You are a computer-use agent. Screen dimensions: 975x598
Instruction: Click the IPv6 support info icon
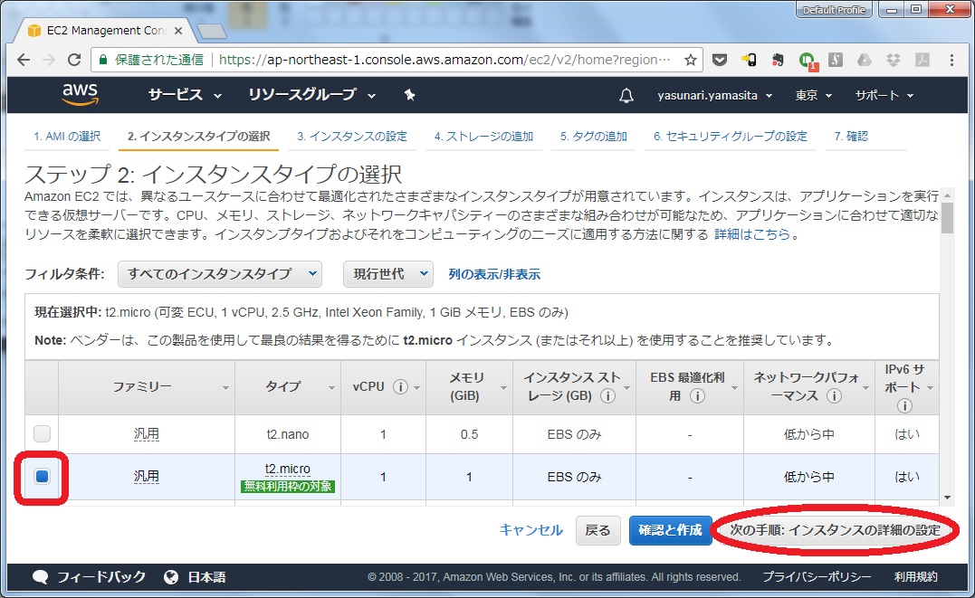tap(904, 406)
